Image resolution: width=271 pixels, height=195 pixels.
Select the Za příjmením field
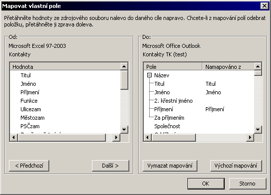pos(169,118)
